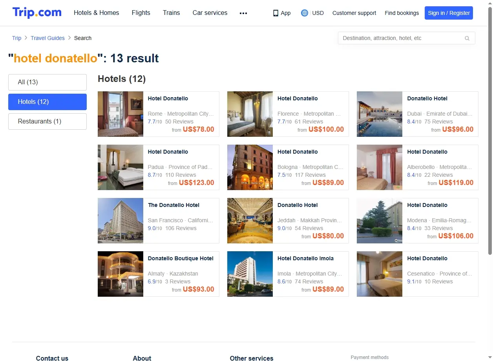493x361 pixels.
Task: Open Hotel Donatello Alberobello photo
Action: pos(380,167)
